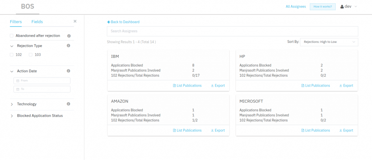Open the dev user menu chevron
Viewport: 372px width, 160px height.
[355, 7]
